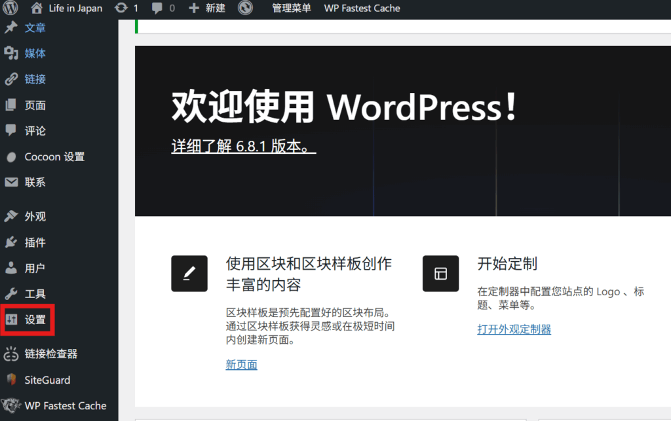The height and width of the screenshot is (421, 671).
Task: Click the heading 开始定制
Action: coord(507,264)
